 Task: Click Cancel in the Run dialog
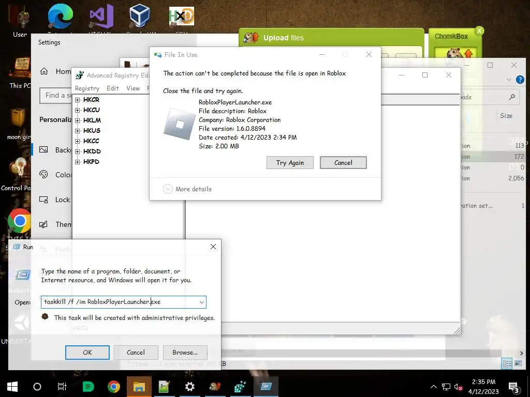point(136,353)
